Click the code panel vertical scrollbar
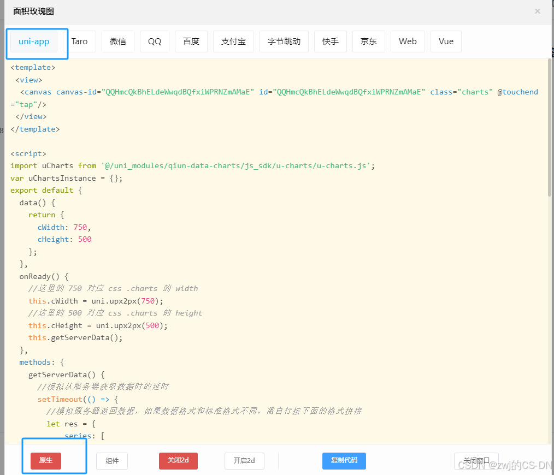The height and width of the screenshot is (475, 554). point(550,127)
